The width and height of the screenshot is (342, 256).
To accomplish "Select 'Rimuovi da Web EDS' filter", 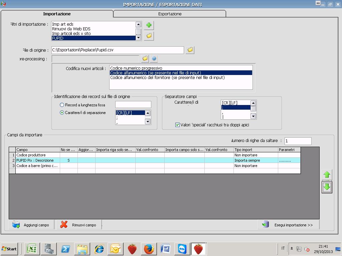I will 94,29.
